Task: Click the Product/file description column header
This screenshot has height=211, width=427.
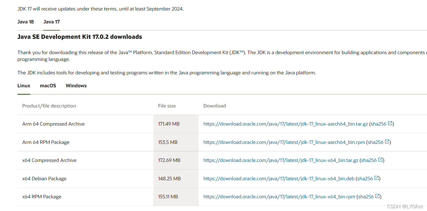Action: (x=49, y=106)
